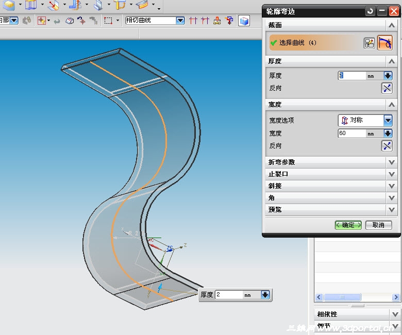This screenshot has width=402, height=335.
Task: Expand the 折弯参数 section
Action: [331, 162]
